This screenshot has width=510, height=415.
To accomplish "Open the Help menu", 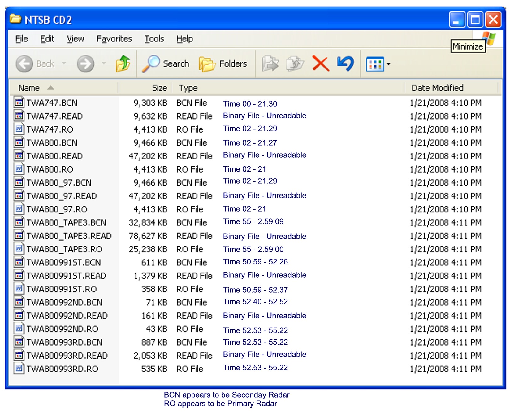I will click(x=185, y=39).
